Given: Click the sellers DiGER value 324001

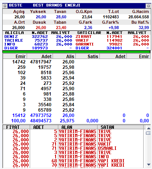Looking at the screenshot, I should point(114,48).
